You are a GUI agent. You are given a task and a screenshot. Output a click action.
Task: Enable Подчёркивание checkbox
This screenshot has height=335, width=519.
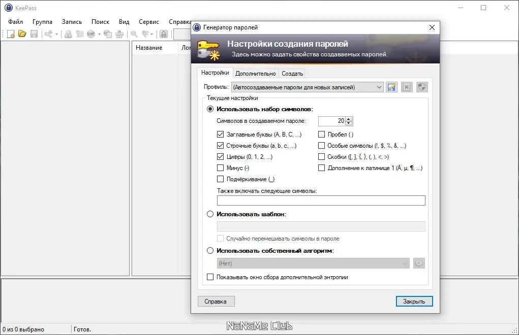(221, 179)
